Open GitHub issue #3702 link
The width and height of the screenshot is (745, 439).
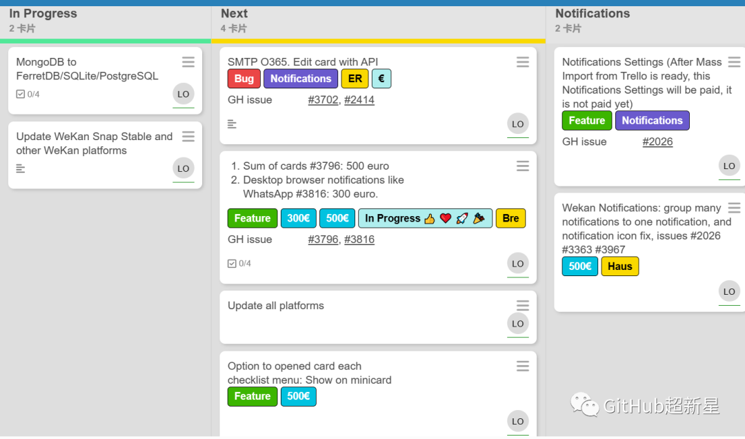click(x=323, y=100)
